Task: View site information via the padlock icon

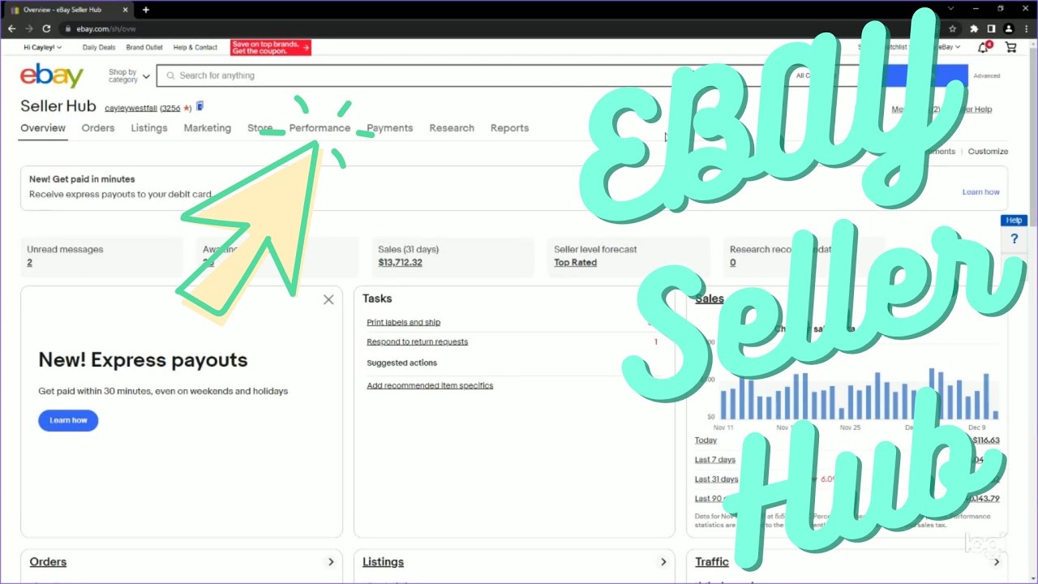Action: tap(67, 28)
